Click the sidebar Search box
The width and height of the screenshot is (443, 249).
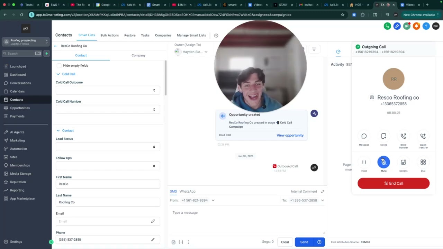pos(22,53)
